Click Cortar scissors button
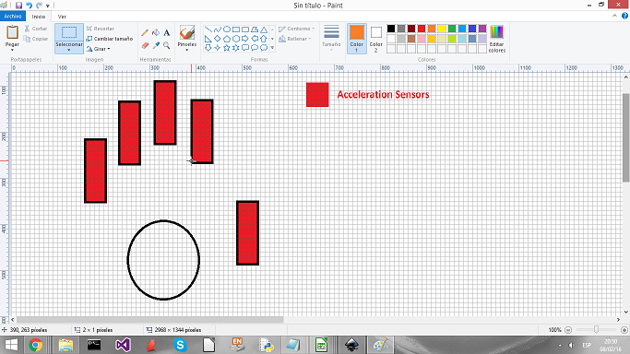 (35, 29)
